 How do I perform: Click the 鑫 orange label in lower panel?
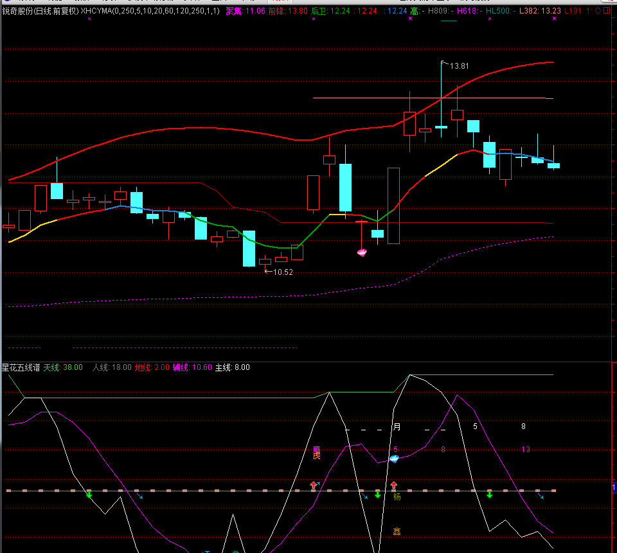397,532
